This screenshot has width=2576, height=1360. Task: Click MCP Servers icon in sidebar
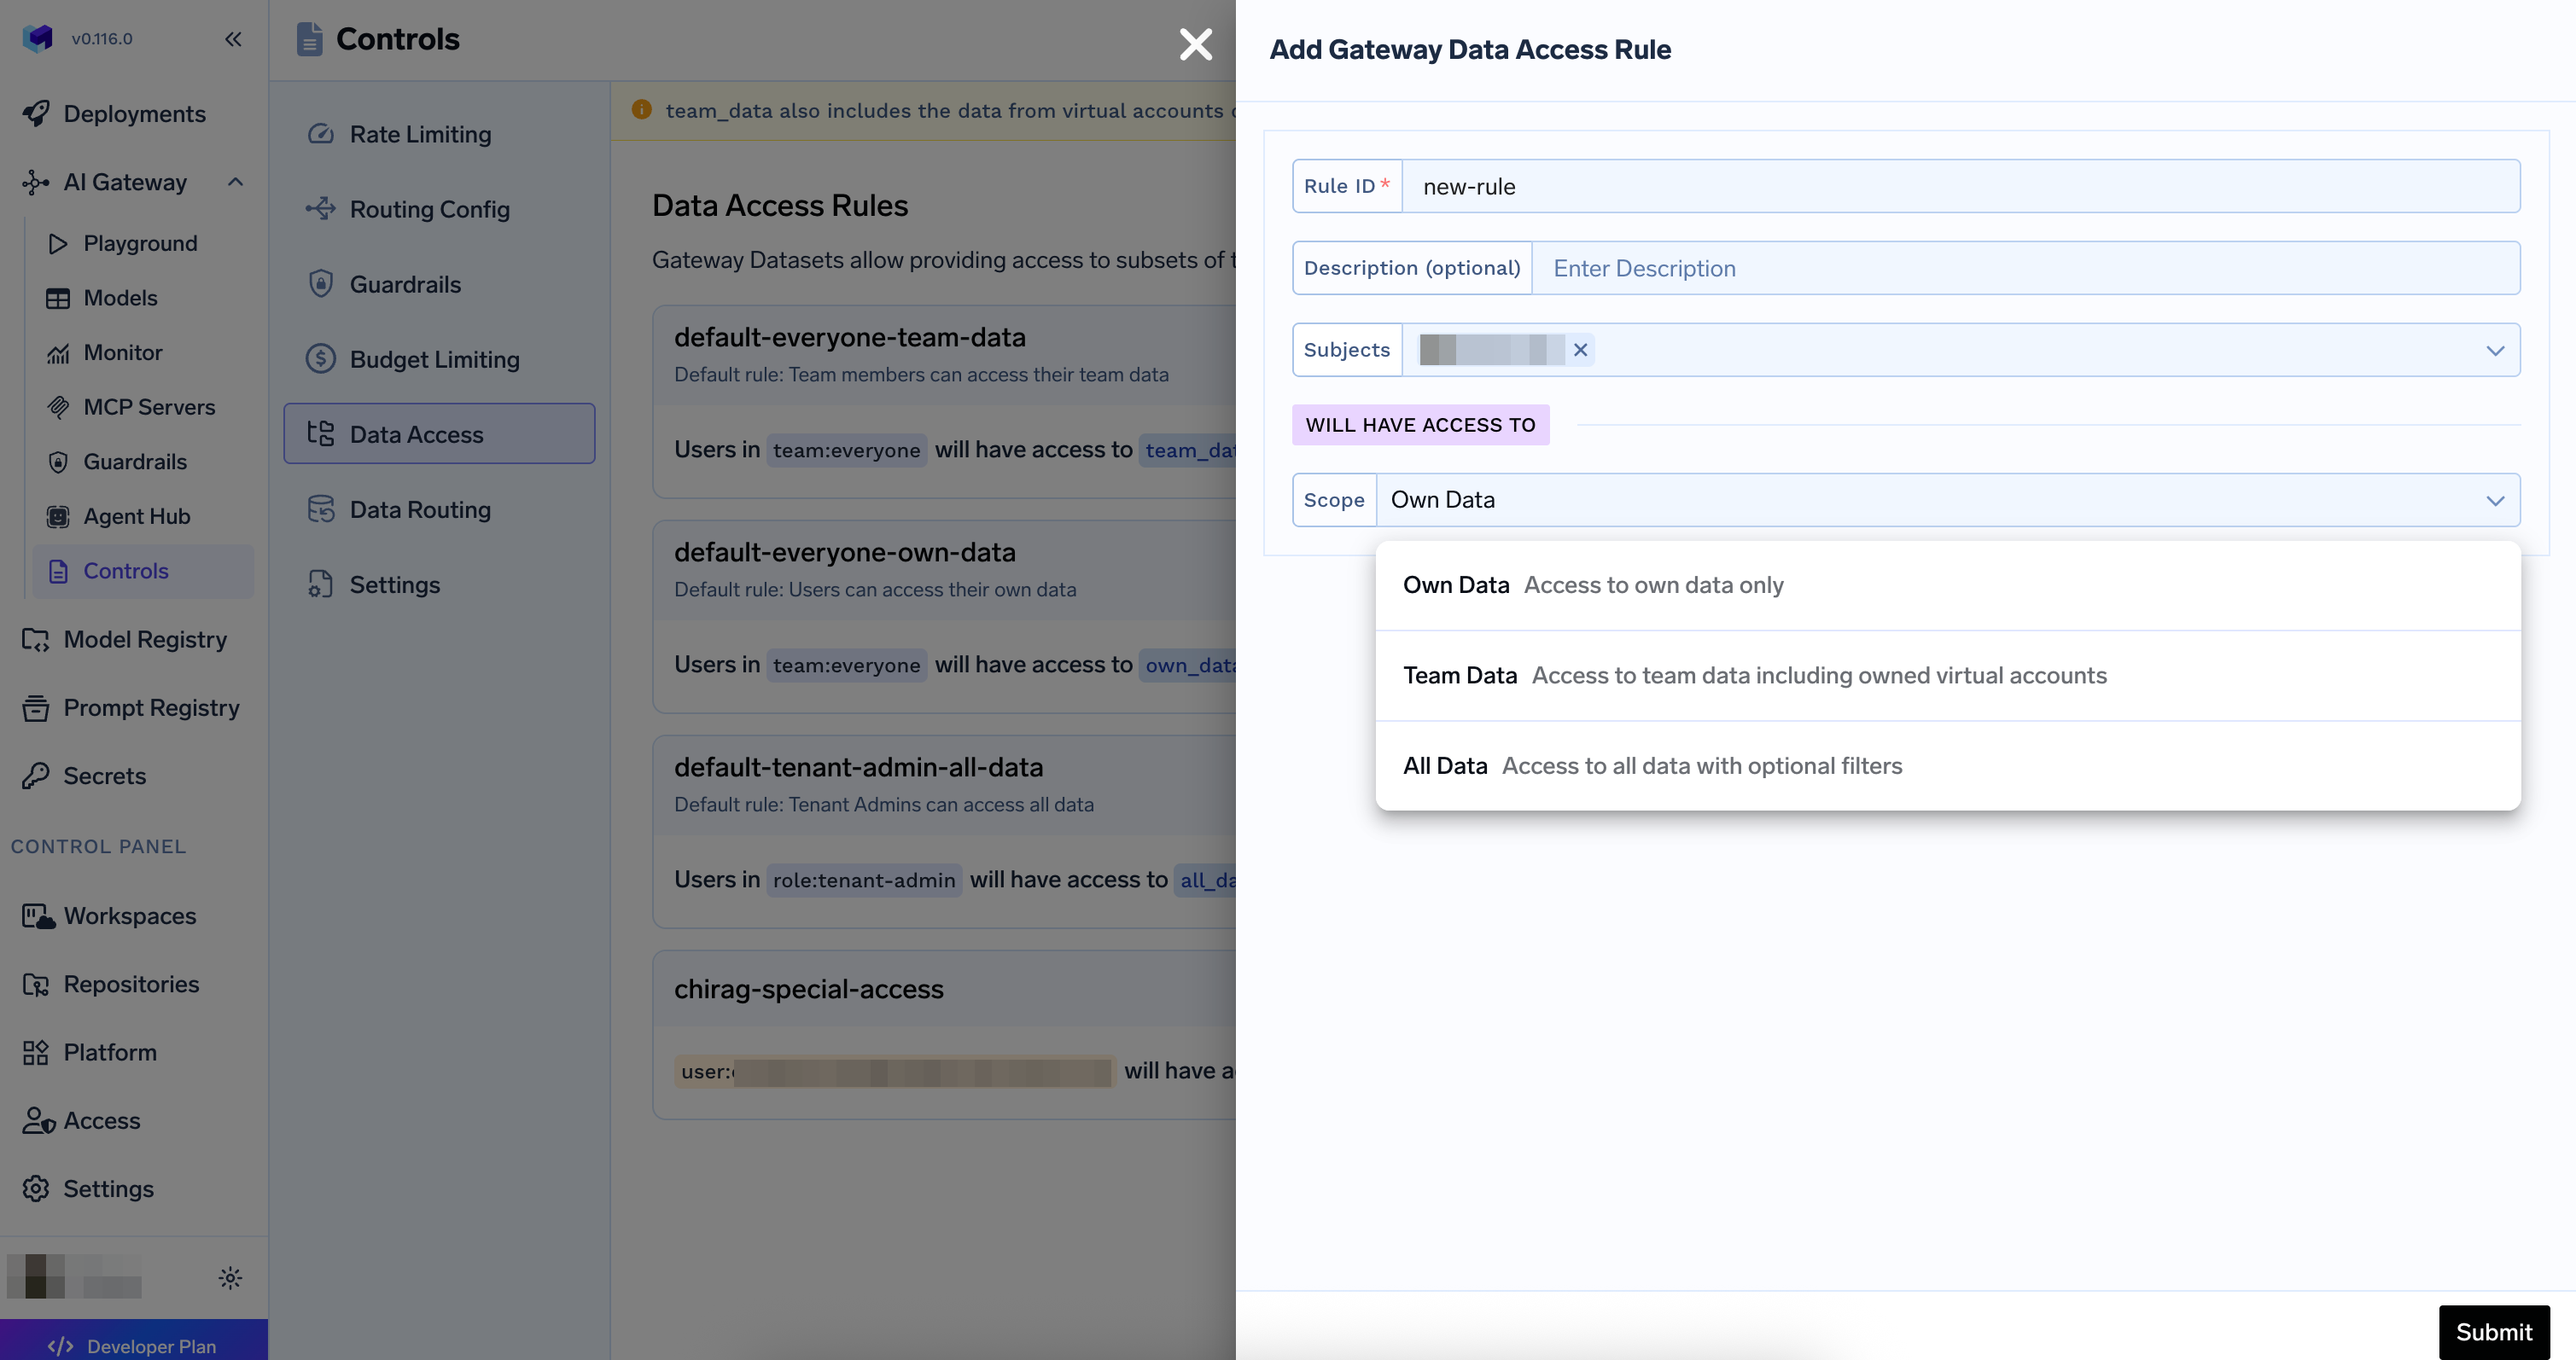click(x=58, y=407)
